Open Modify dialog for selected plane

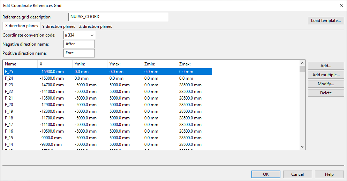point(326,84)
